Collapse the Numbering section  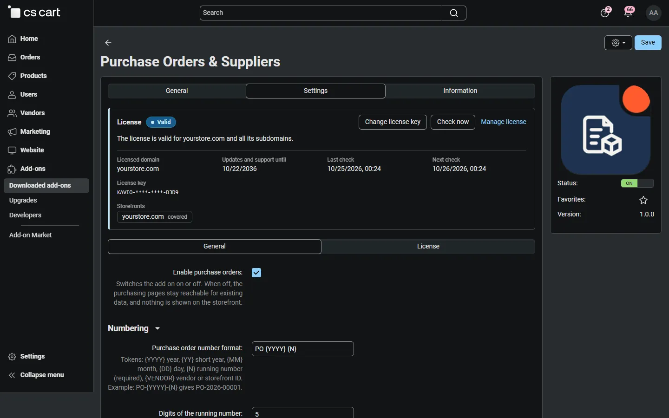point(134,328)
